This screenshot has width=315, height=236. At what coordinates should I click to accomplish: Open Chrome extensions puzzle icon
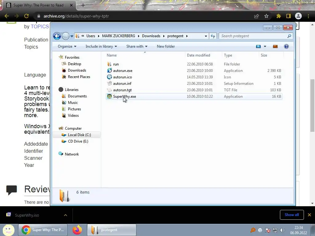click(278, 16)
